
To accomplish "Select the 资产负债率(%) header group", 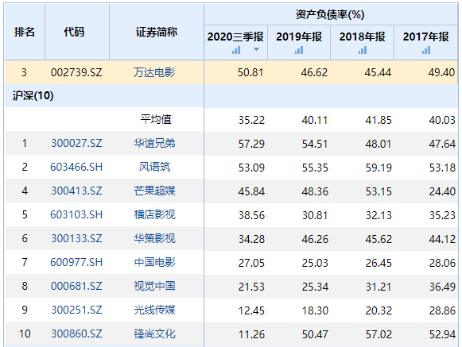I will pos(330,14).
